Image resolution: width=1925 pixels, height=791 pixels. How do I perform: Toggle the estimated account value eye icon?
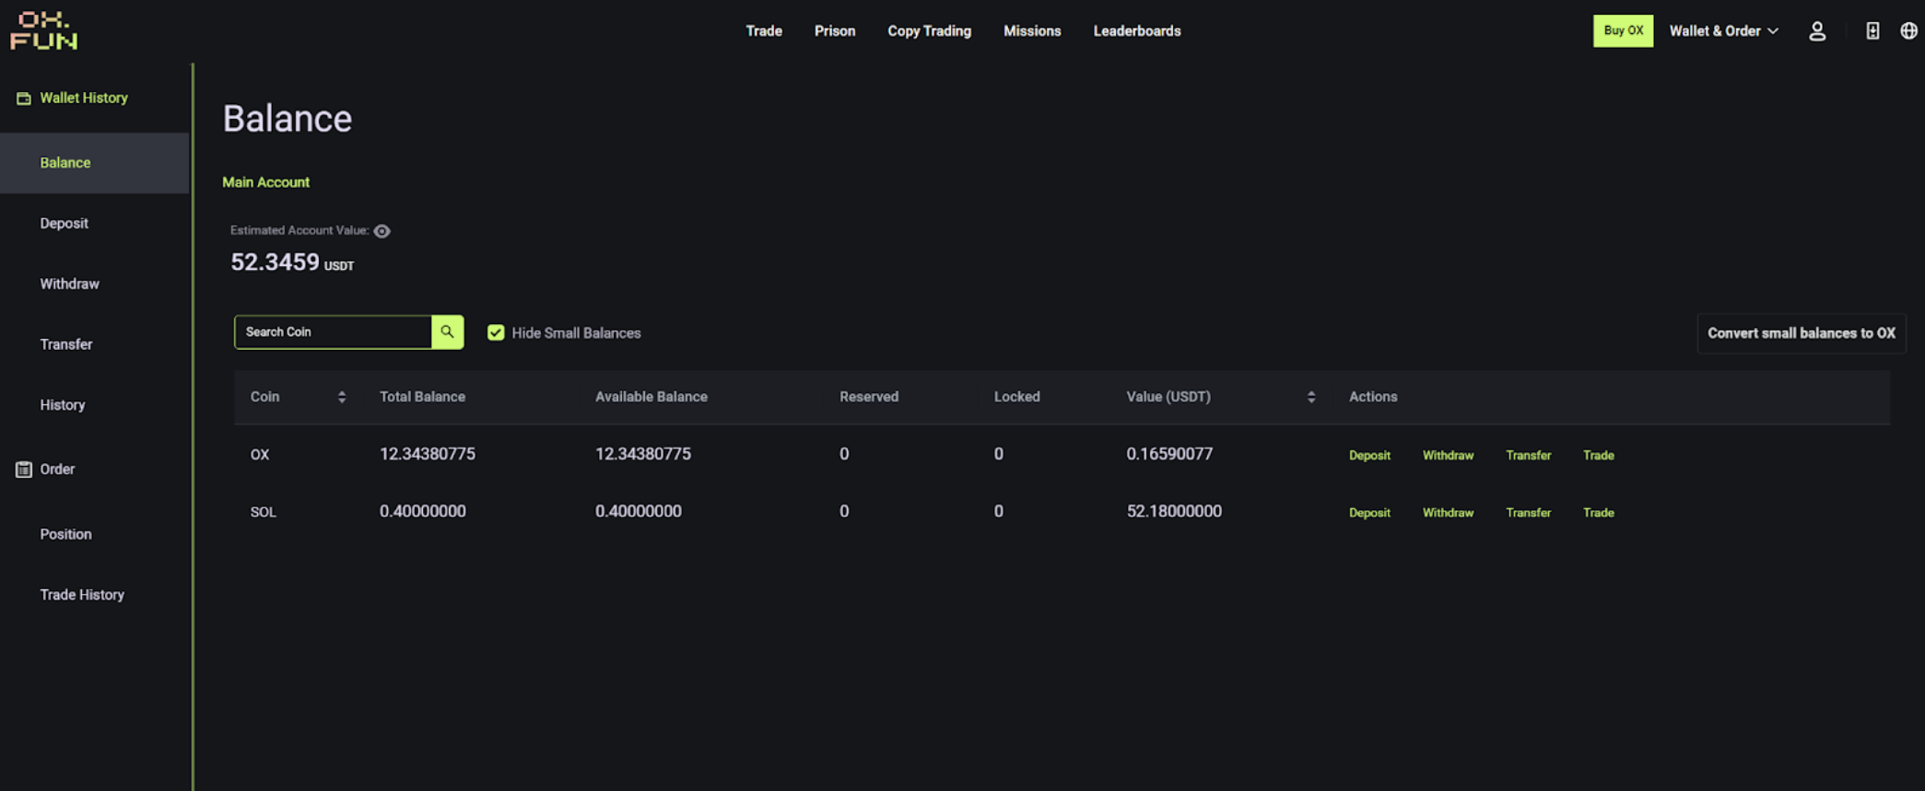[x=382, y=231]
